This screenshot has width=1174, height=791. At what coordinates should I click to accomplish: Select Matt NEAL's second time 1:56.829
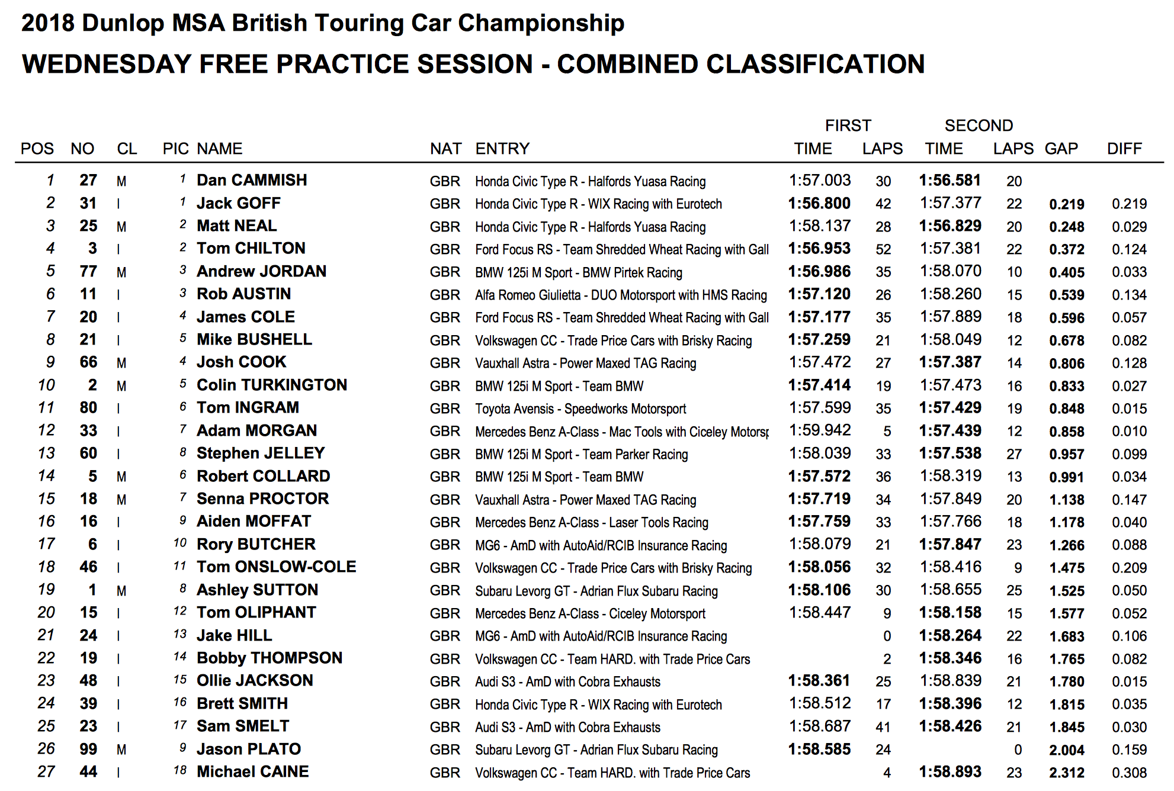(x=950, y=226)
